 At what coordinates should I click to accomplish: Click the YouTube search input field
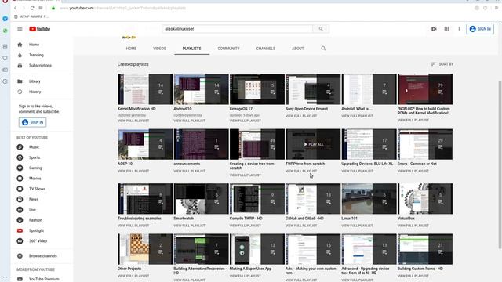(237, 29)
